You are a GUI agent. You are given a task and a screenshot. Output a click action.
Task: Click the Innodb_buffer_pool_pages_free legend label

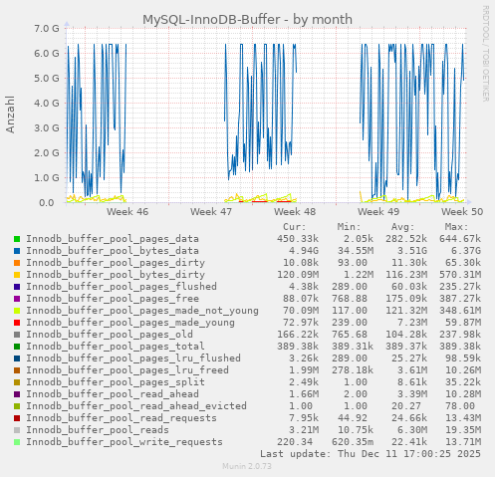pyautogui.click(x=113, y=299)
